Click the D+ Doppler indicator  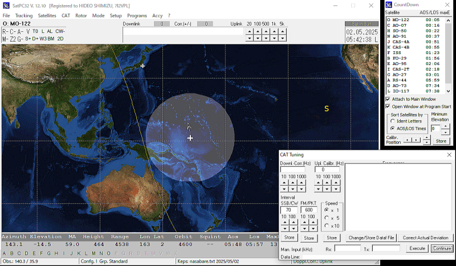tap(35, 39)
